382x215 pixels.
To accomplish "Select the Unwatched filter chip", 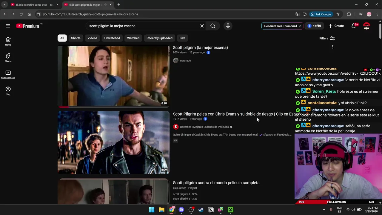I will pyautogui.click(x=112, y=38).
